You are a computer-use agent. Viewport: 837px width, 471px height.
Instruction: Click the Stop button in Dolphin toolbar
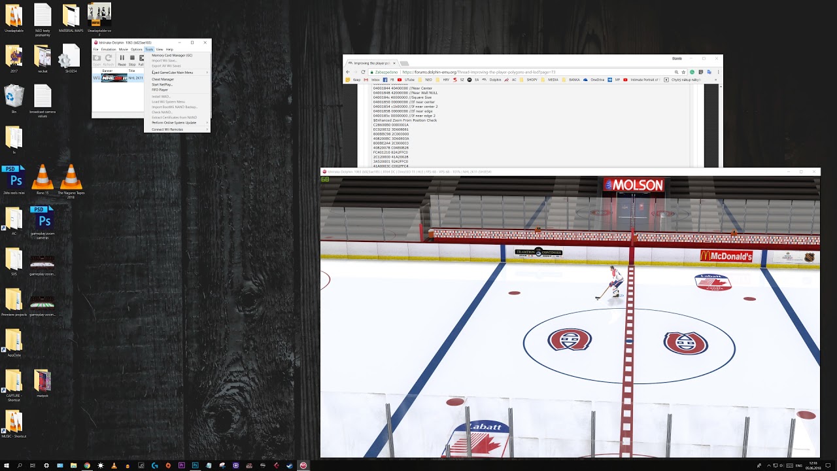[x=132, y=60]
